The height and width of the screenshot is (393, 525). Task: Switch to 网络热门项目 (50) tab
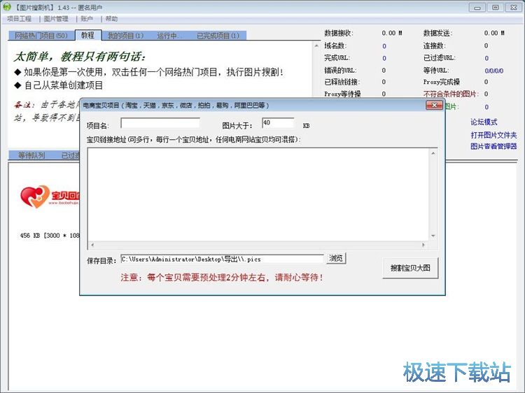coord(41,36)
